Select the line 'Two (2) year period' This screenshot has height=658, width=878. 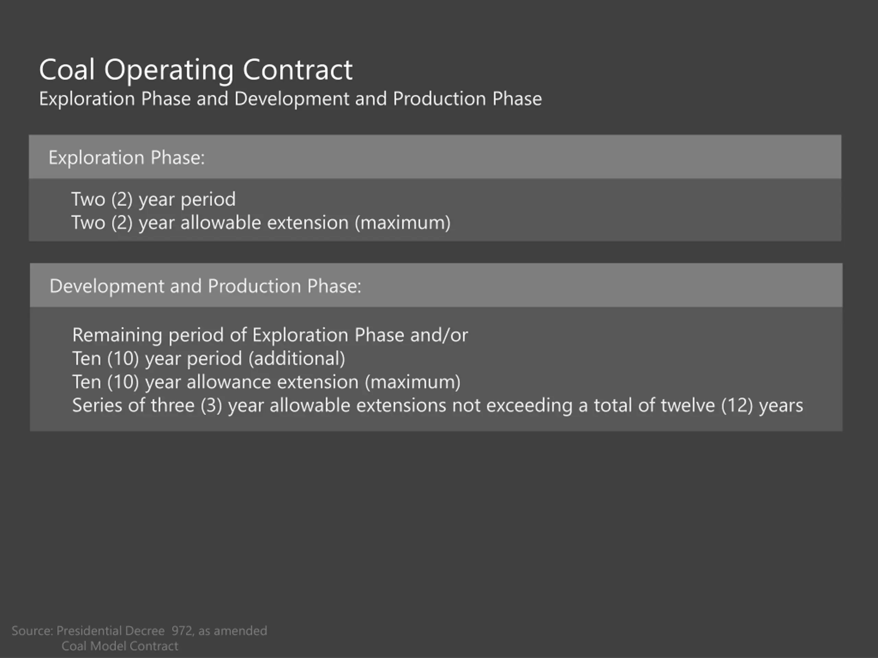153,199
